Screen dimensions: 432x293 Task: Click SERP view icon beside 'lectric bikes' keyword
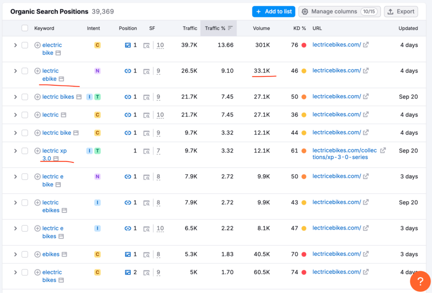[79, 97]
